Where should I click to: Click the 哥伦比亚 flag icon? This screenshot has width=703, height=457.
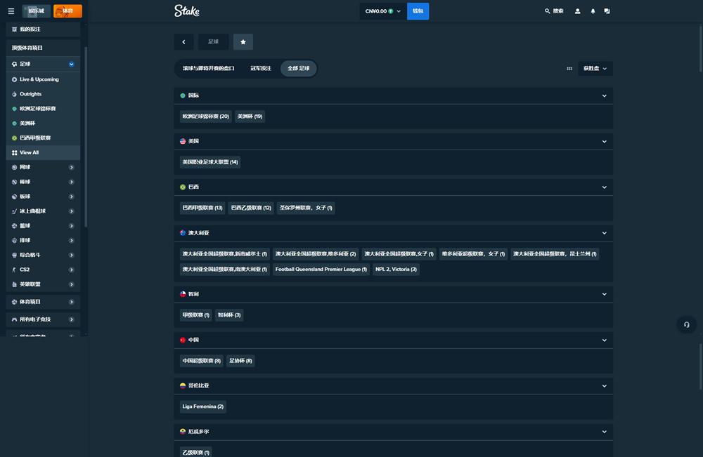click(183, 385)
